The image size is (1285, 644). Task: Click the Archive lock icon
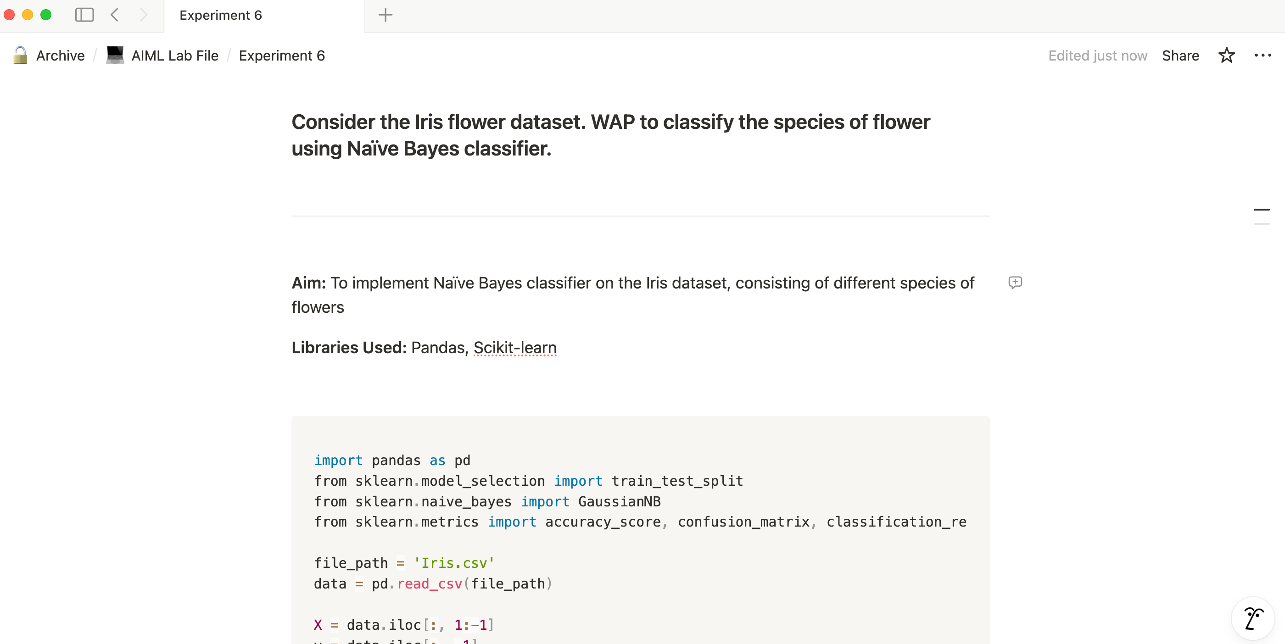pyautogui.click(x=20, y=56)
